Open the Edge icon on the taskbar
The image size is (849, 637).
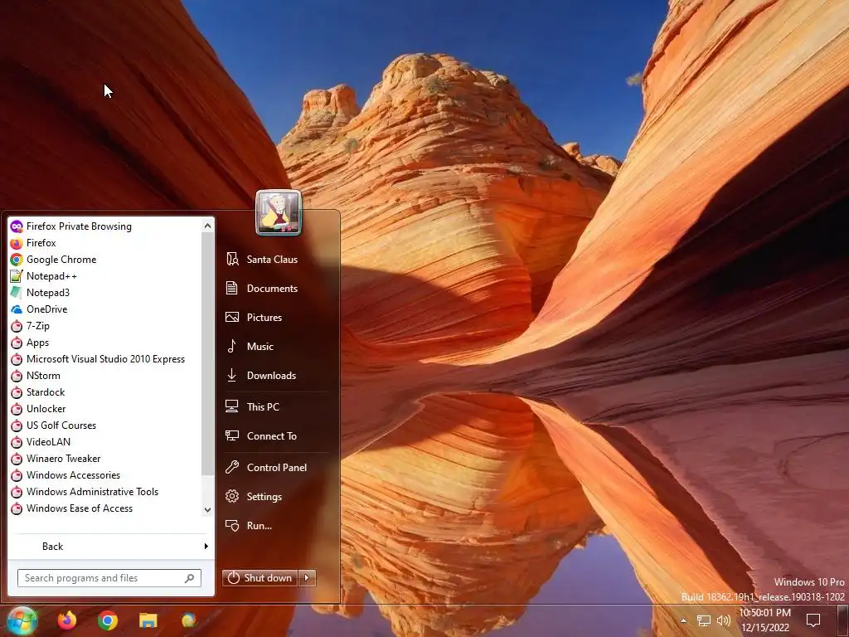pos(189,620)
